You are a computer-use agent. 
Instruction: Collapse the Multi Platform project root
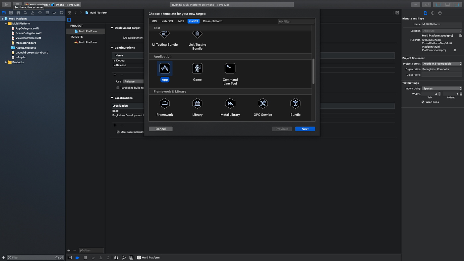[3, 19]
